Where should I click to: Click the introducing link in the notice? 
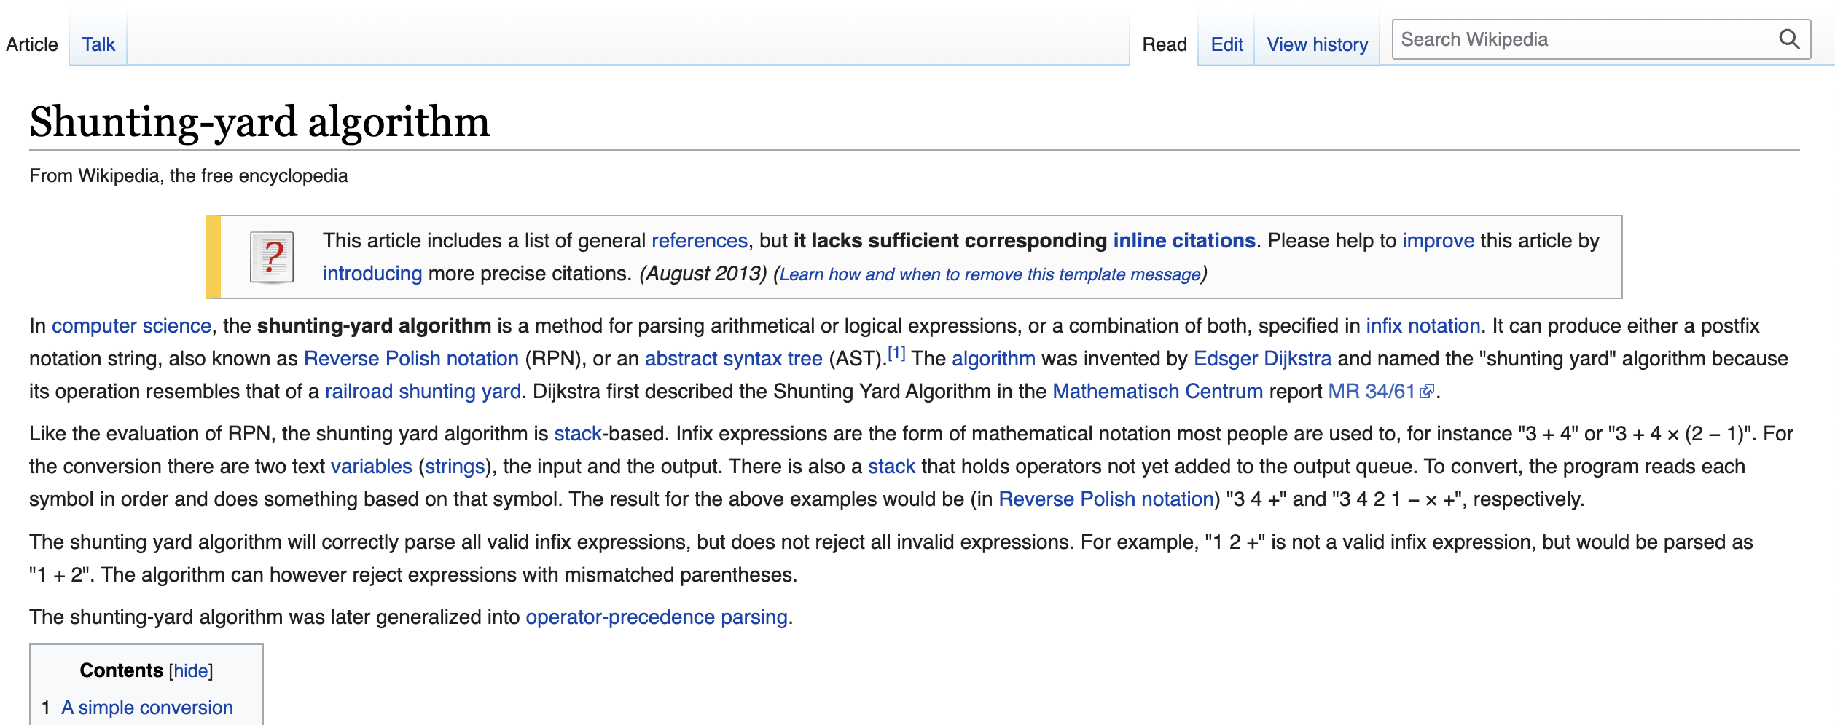pyautogui.click(x=372, y=274)
